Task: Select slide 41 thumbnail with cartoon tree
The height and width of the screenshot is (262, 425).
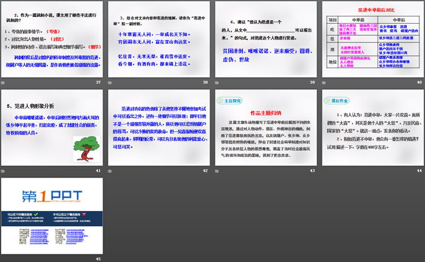Action: pyautogui.click(x=52, y=128)
